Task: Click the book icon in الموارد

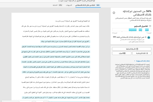Action: click(x=124, y=53)
